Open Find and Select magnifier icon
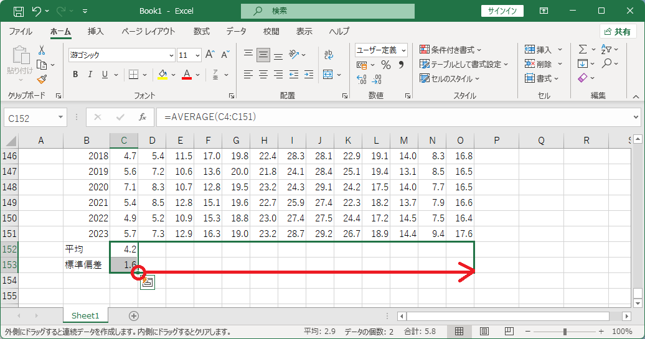The height and width of the screenshot is (339, 645). [606, 63]
